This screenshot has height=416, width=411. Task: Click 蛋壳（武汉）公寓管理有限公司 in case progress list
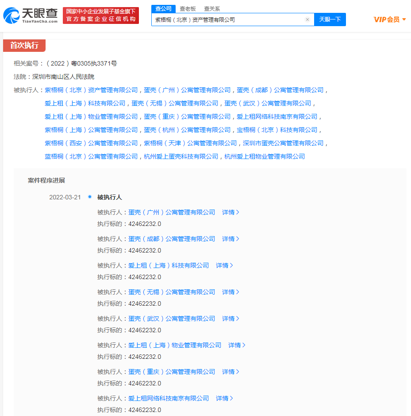(x=172, y=319)
